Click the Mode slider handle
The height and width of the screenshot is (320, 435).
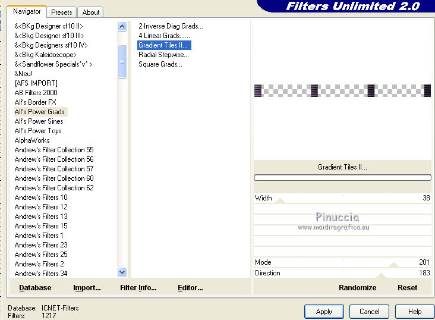tap(393, 265)
